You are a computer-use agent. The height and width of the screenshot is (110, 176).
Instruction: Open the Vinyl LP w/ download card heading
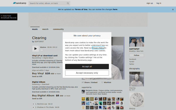[x=45, y=55]
